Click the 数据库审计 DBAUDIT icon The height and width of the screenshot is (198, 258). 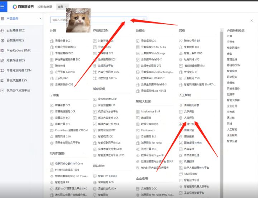(x=138, y=78)
